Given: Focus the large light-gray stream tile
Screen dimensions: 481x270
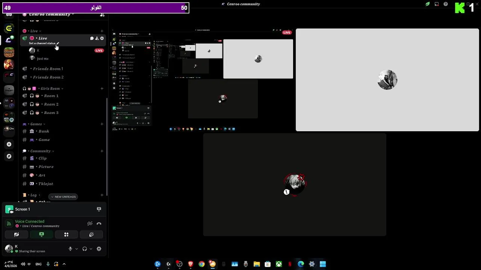Looking at the screenshot, I should pyautogui.click(x=387, y=80).
